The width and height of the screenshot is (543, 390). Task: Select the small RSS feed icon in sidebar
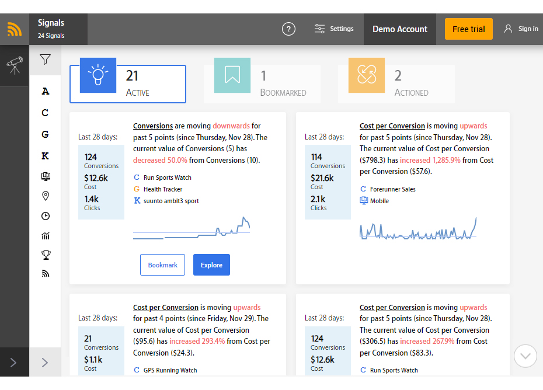pyautogui.click(x=46, y=274)
